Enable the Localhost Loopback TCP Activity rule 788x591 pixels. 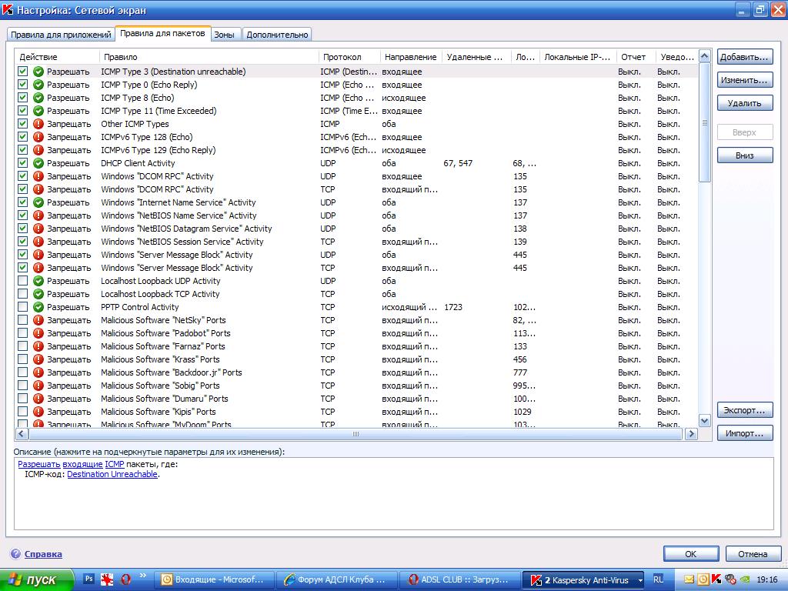22,293
